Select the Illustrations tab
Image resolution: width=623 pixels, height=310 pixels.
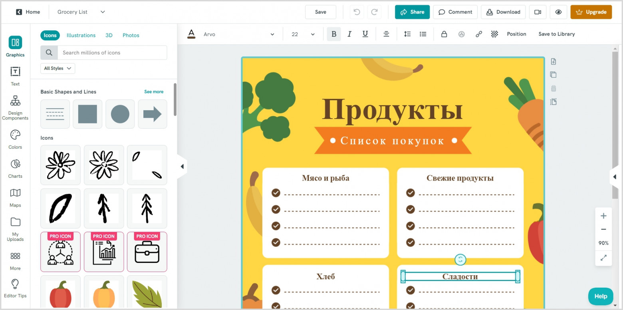click(x=81, y=35)
